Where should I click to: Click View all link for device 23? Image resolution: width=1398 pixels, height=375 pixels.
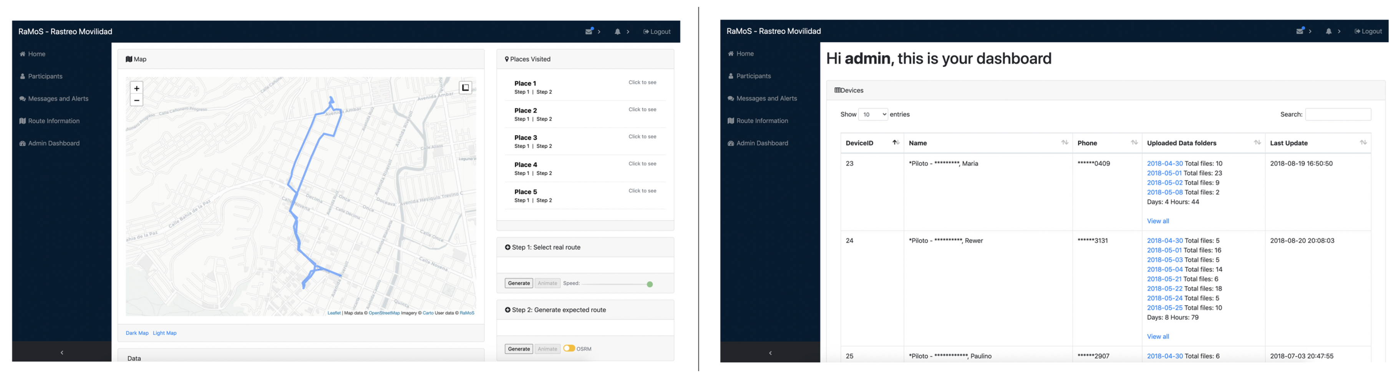tap(1158, 221)
